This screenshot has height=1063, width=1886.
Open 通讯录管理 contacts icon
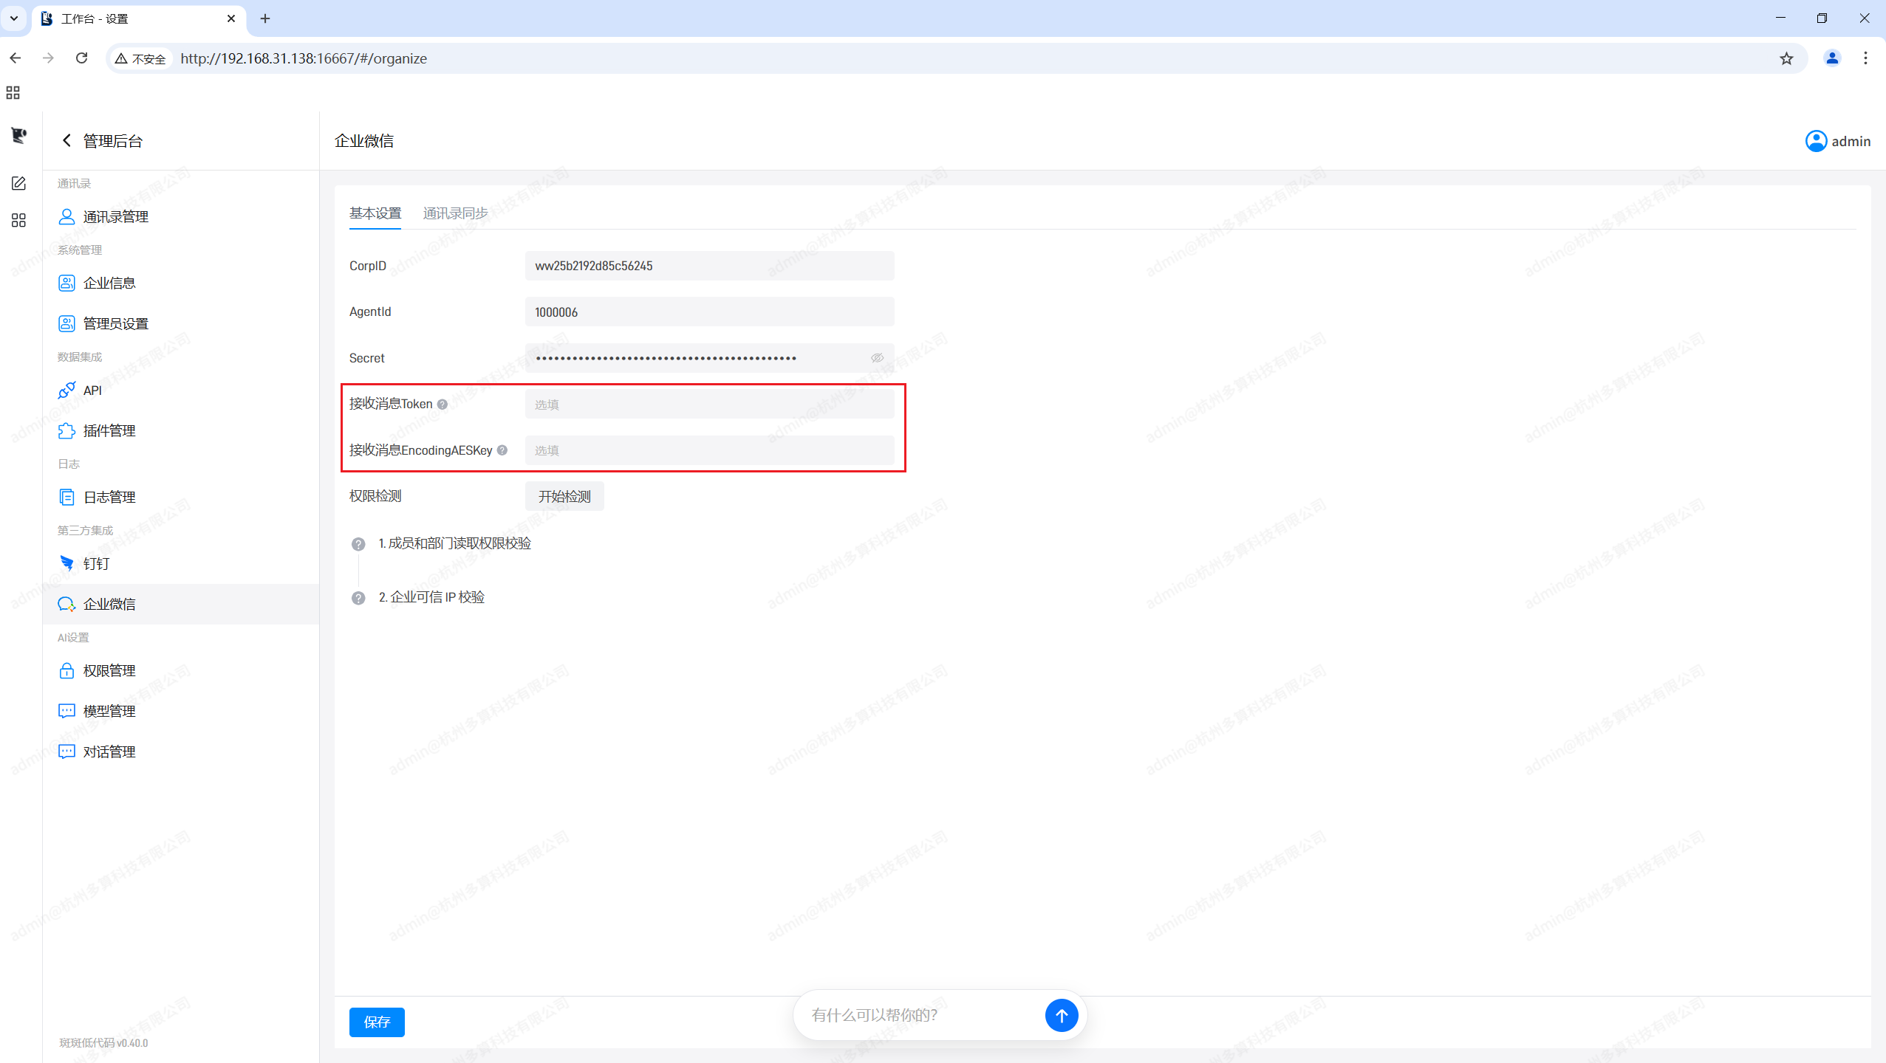point(66,216)
